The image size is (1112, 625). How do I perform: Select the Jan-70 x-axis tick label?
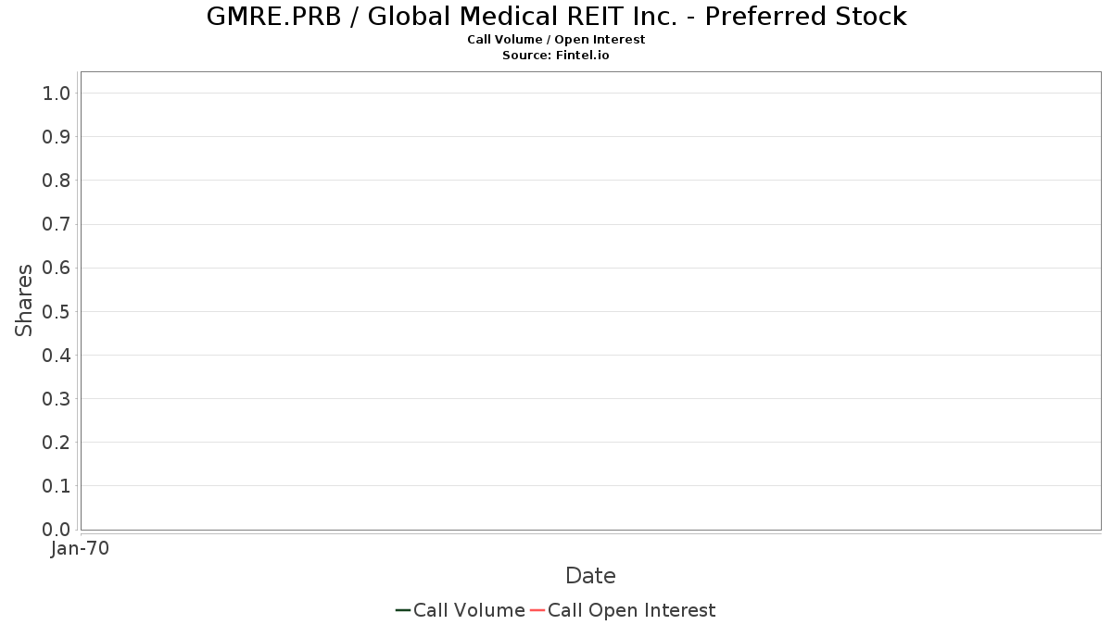(x=81, y=549)
